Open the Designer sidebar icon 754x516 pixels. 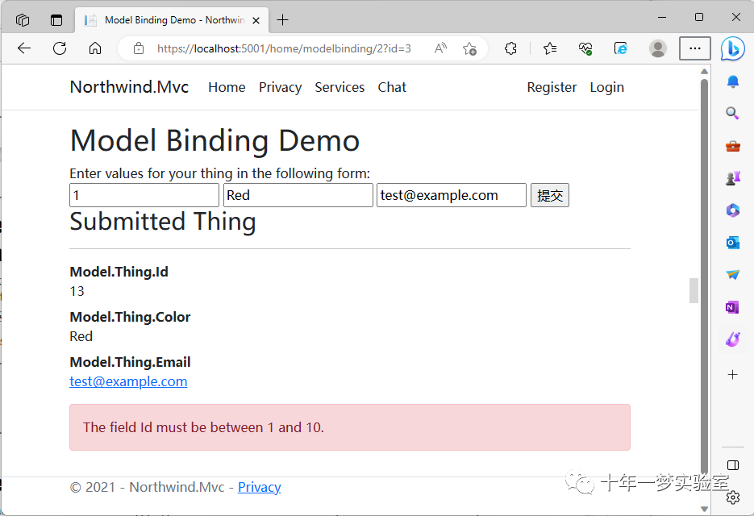tap(732, 339)
